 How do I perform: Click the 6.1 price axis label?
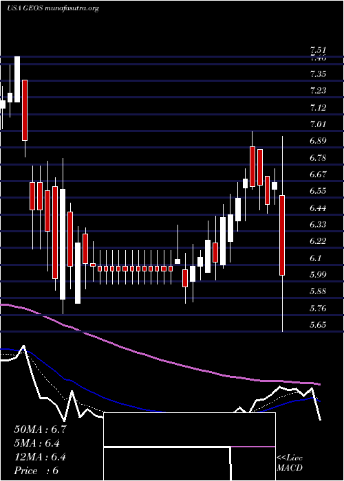click(316, 258)
